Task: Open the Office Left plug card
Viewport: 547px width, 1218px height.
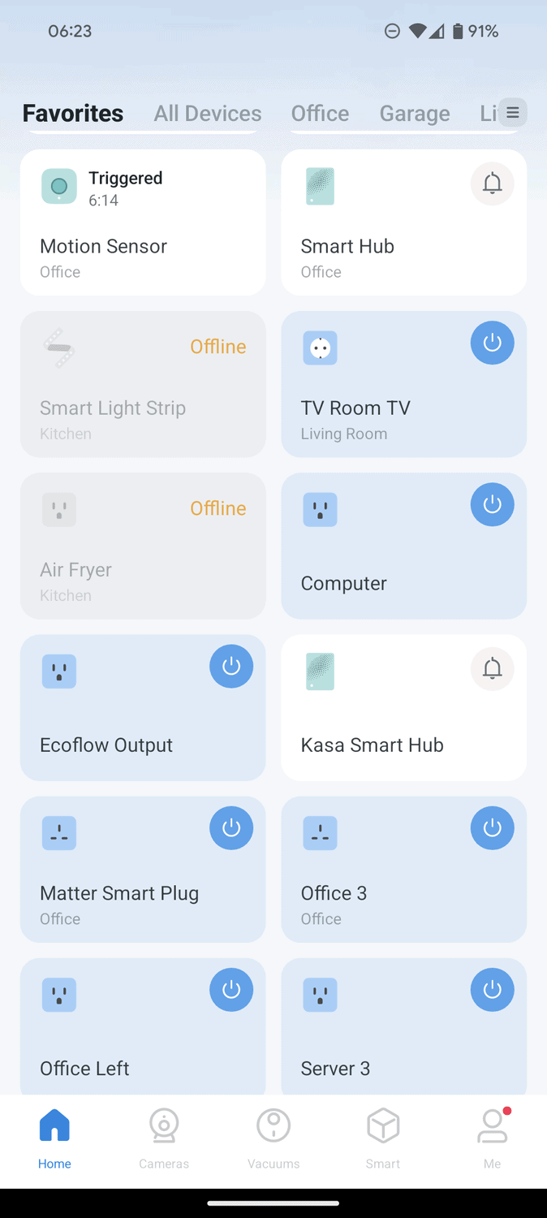Action: pyautogui.click(x=122, y=1047)
